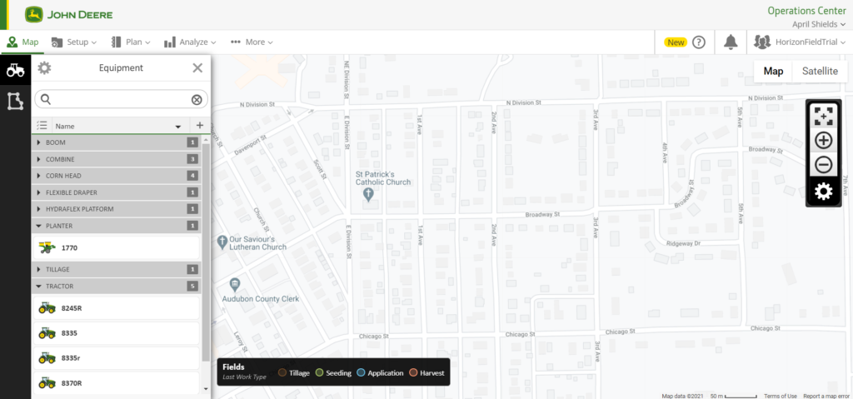Click the 8335r tractor icon
This screenshot has height=399, width=853.
[47, 358]
